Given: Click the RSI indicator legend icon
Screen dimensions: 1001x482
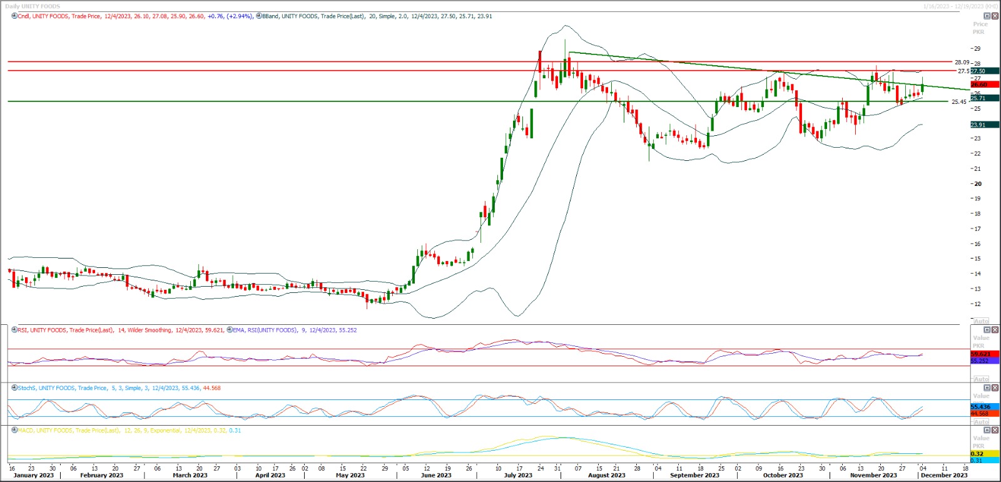Looking at the screenshot, I should (x=14, y=330).
